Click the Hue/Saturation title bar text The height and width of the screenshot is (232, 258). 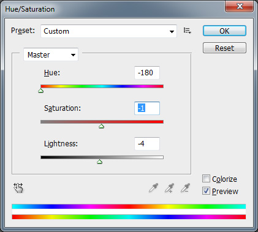30,9
